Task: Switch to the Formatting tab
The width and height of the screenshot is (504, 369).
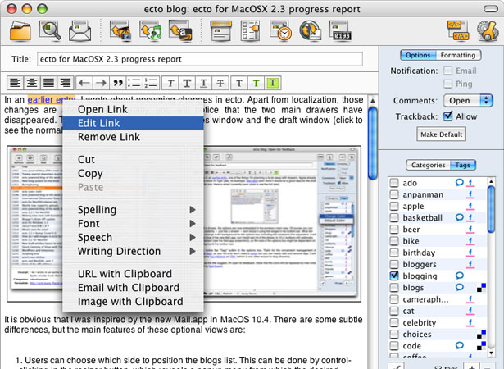Action: (x=458, y=55)
